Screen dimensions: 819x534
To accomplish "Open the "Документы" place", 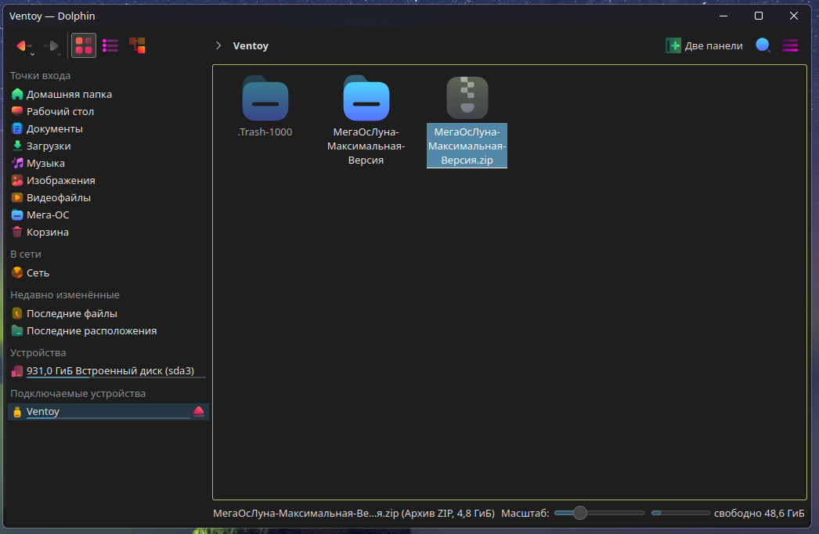I will pos(108,128).
